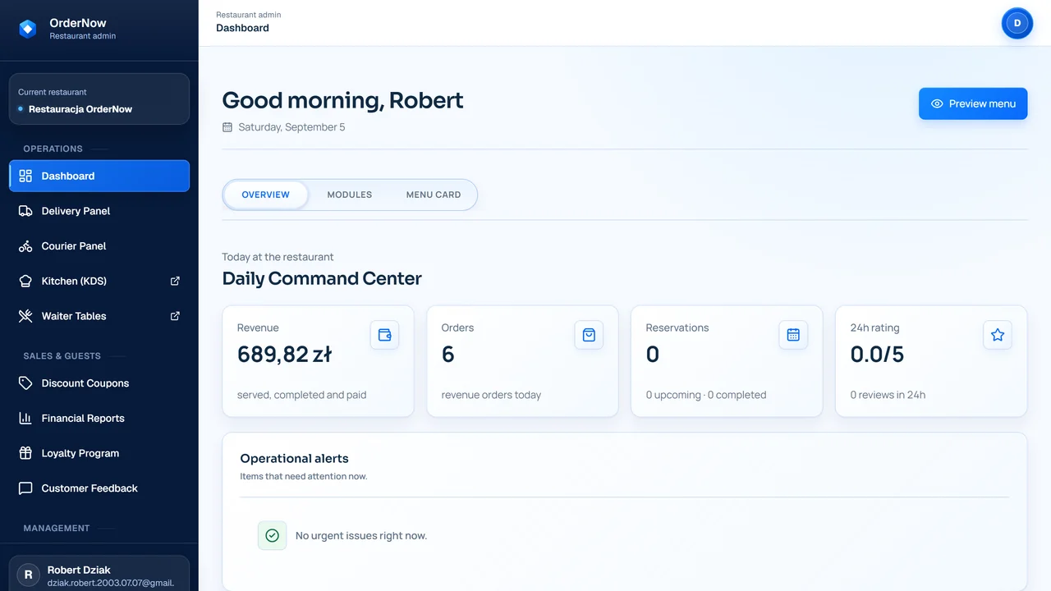Screen dimensions: 1051x591
Task: Switch to the Modules tab
Action: [x=350, y=195]
